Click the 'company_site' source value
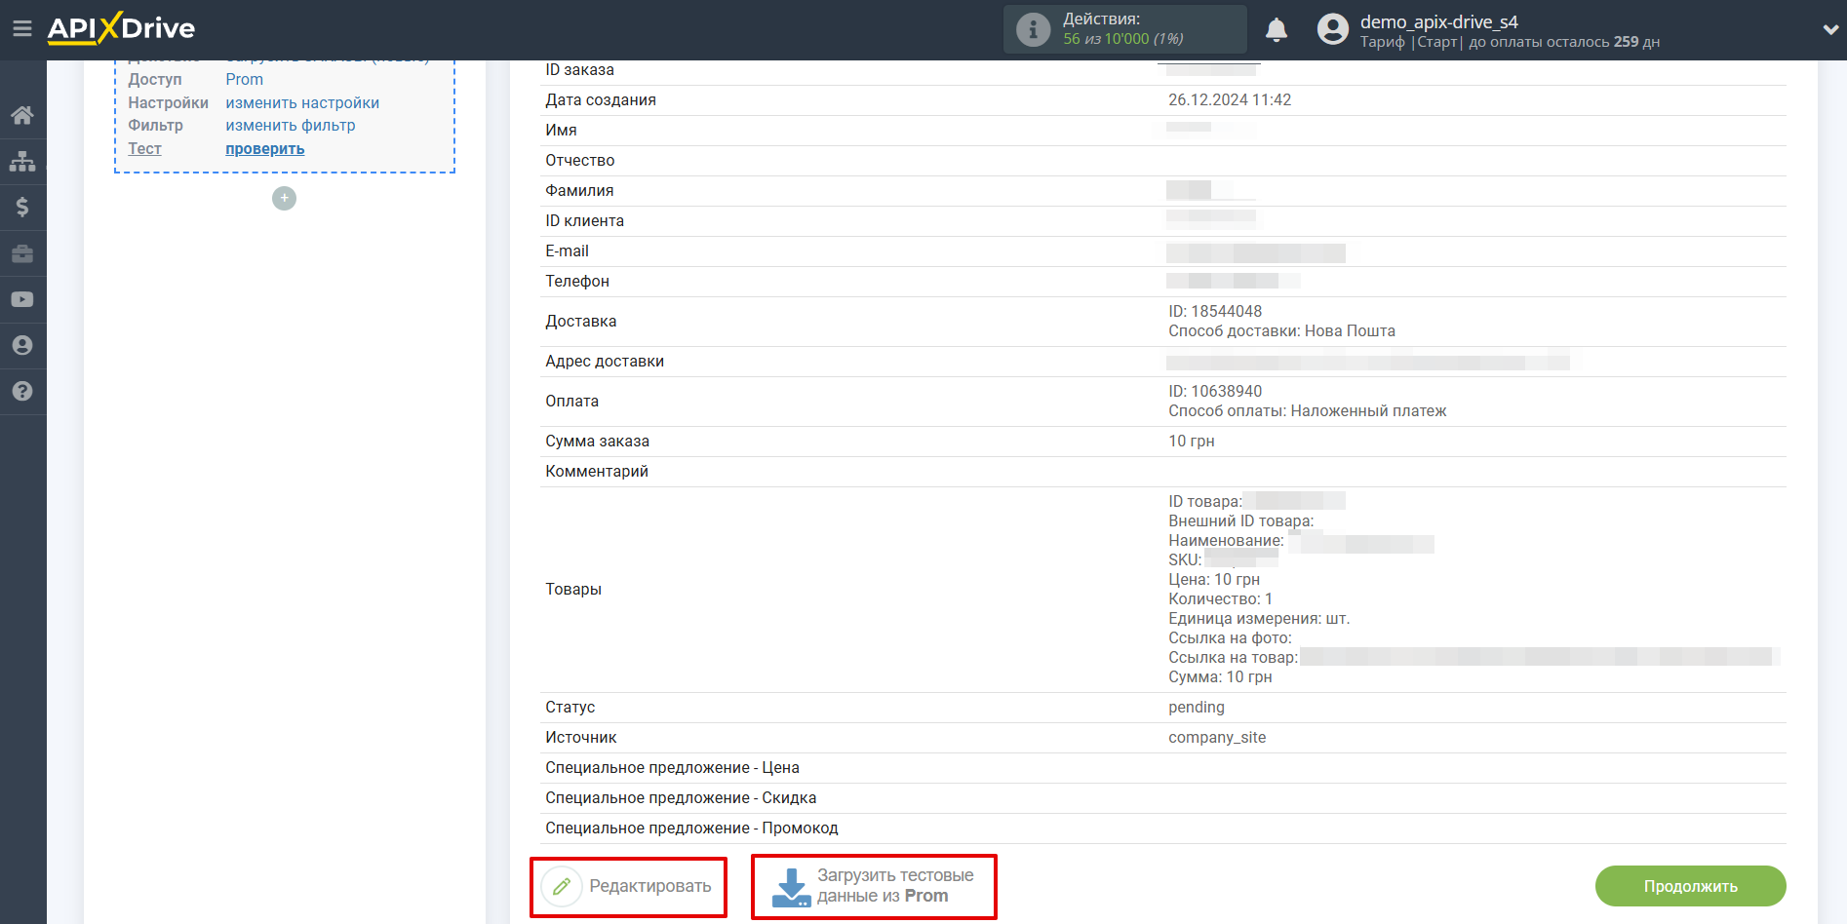 (1217, 737)
